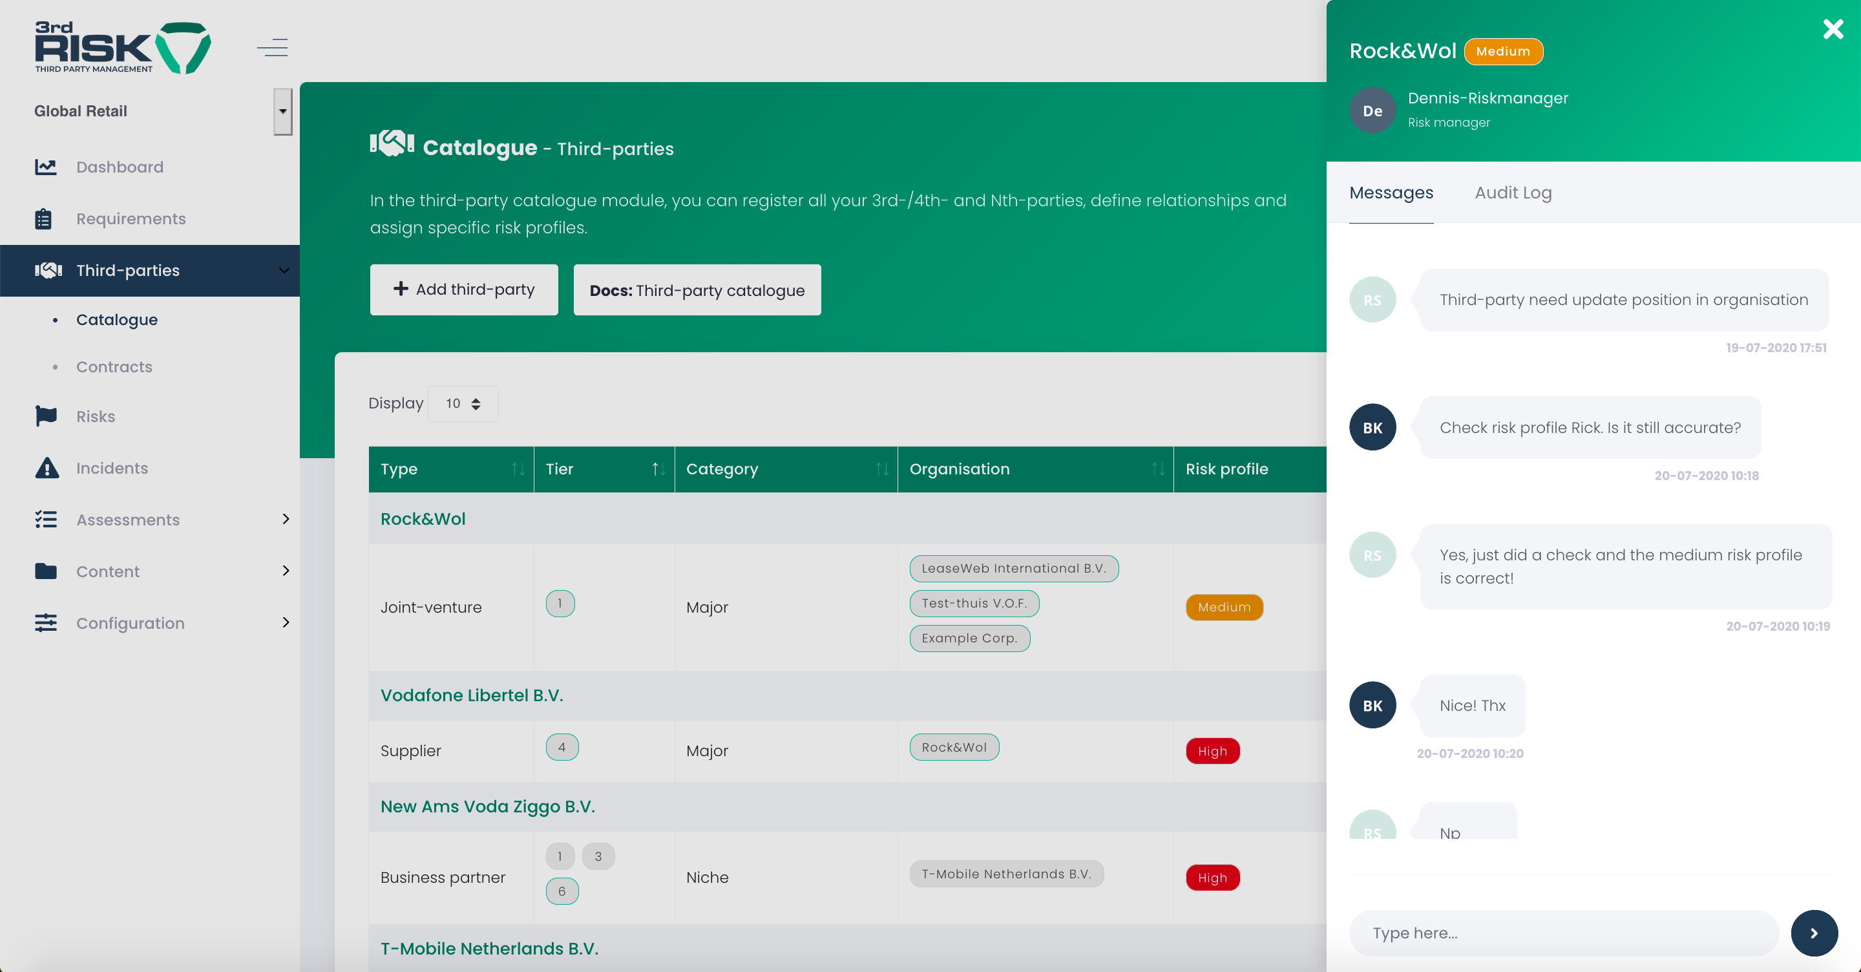1861x972 pixels.
Task: Click RS avatar beside medium risk profile message
Action: coord(1372,555)
